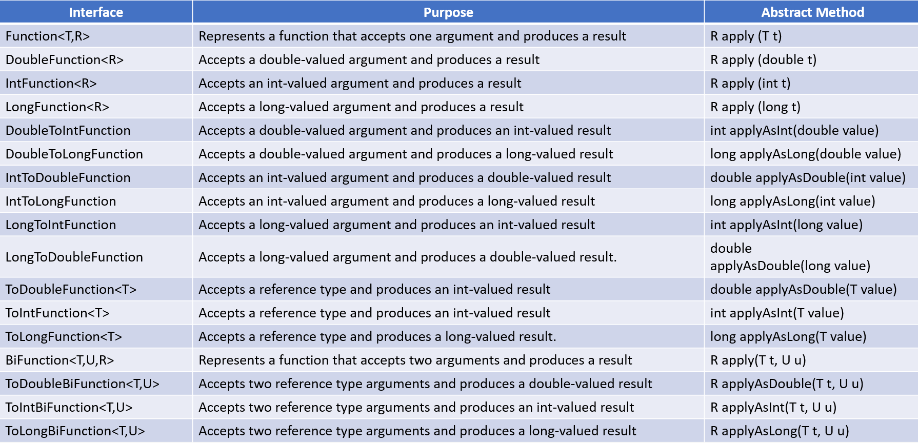Select the LongToIntFunction cell
The width and height of the screenshot is (918, 443).
tap(61, 225)
